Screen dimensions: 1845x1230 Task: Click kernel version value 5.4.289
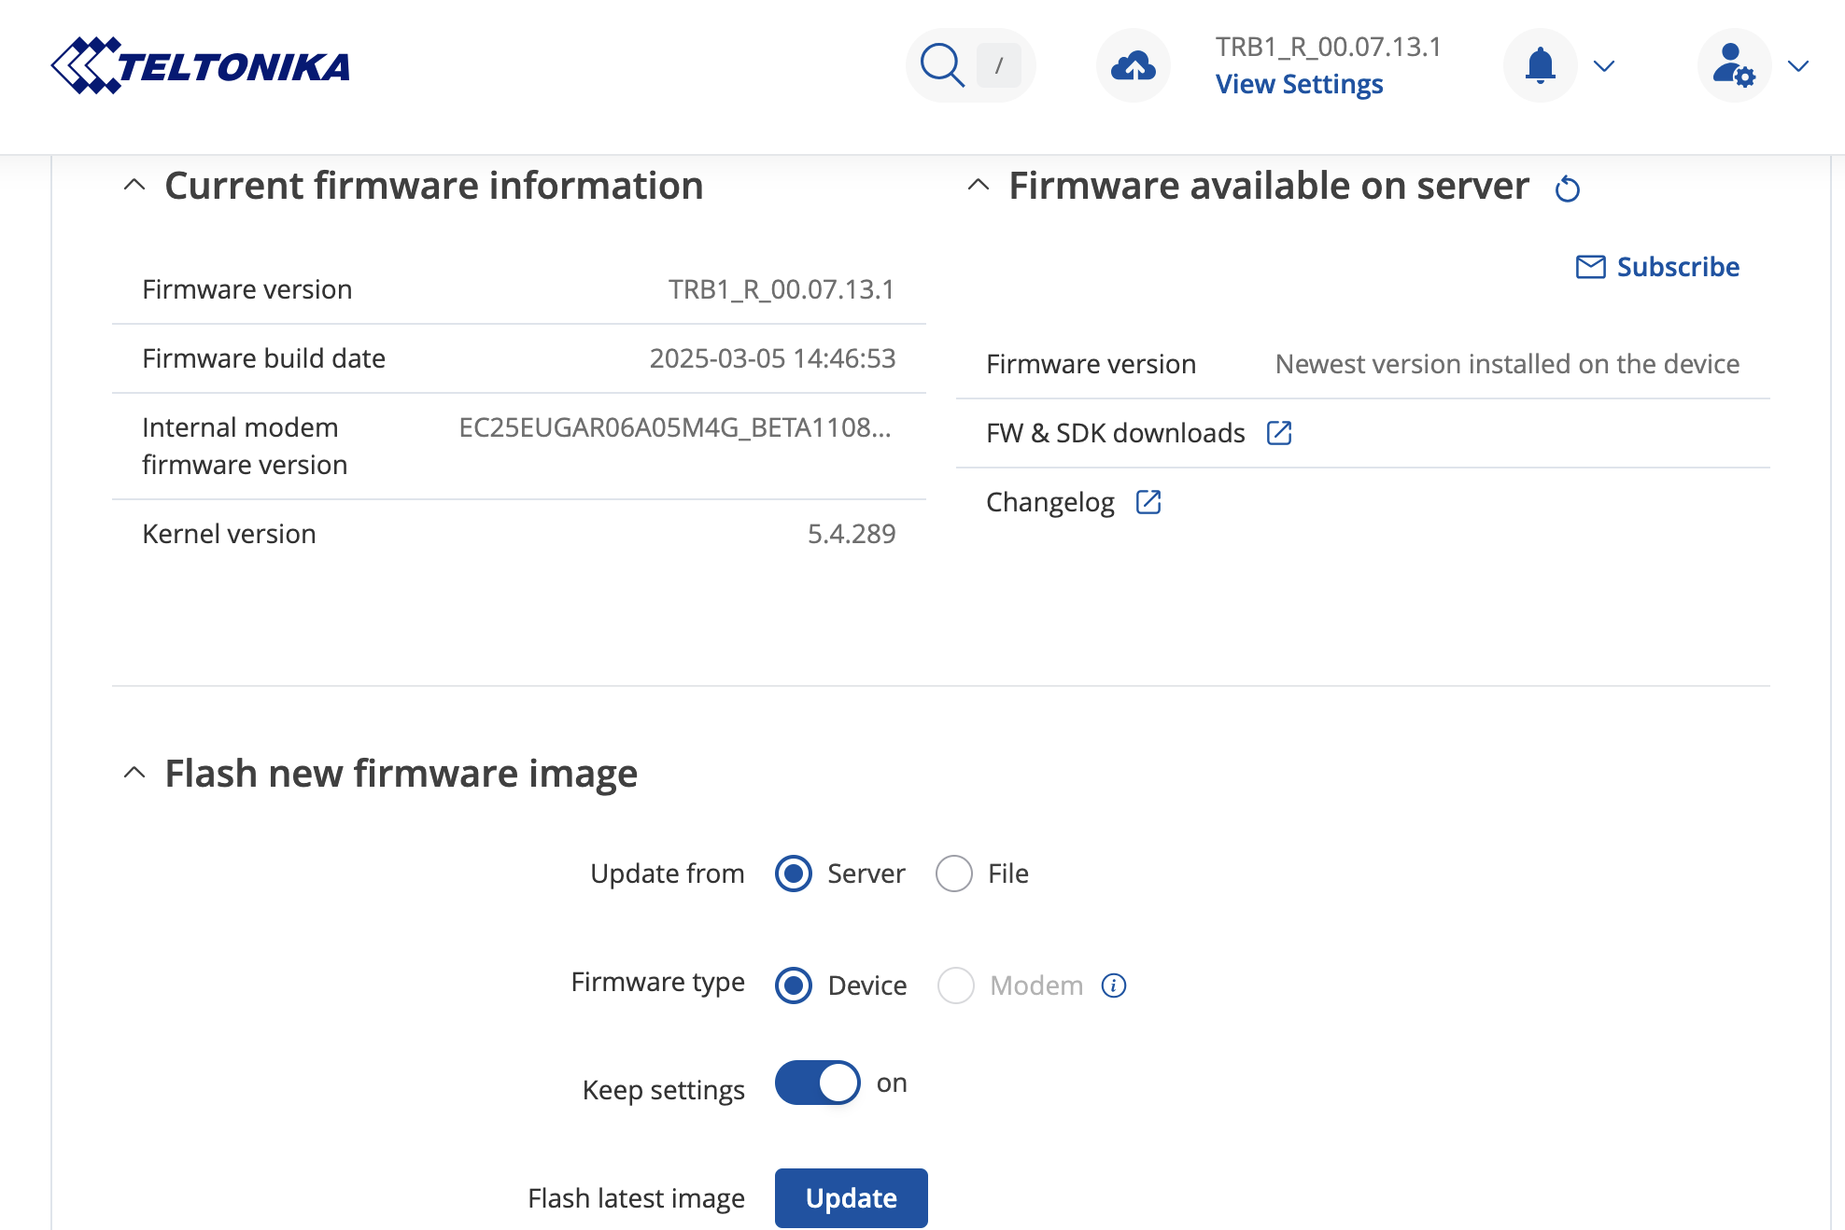tap(852, 534)
